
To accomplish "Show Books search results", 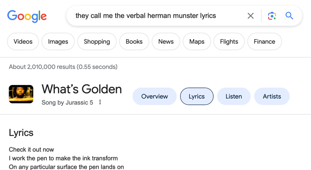I will coord(134,42).
